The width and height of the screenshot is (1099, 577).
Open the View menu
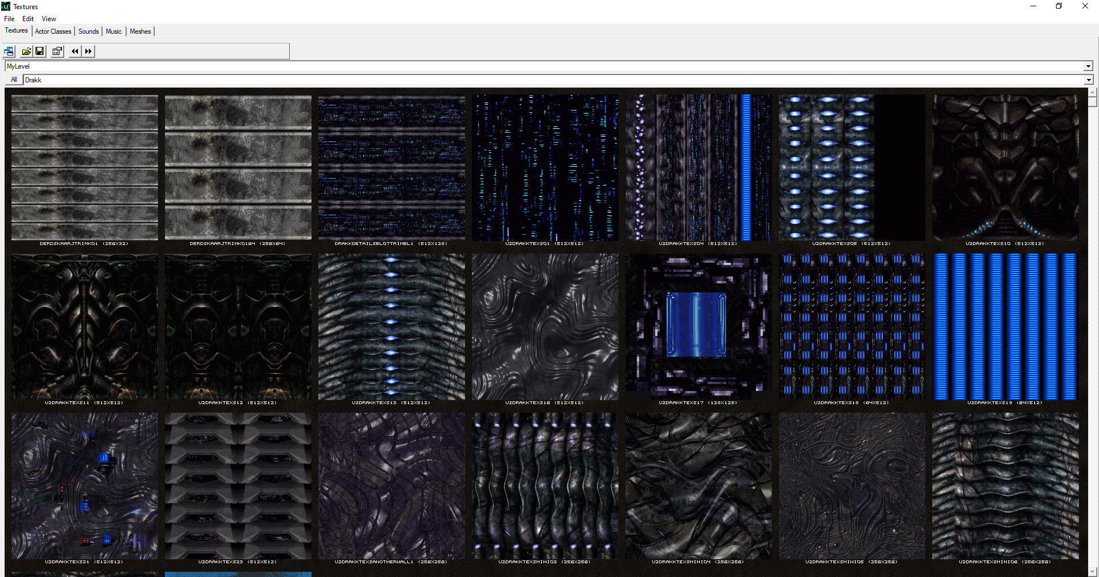49,19
